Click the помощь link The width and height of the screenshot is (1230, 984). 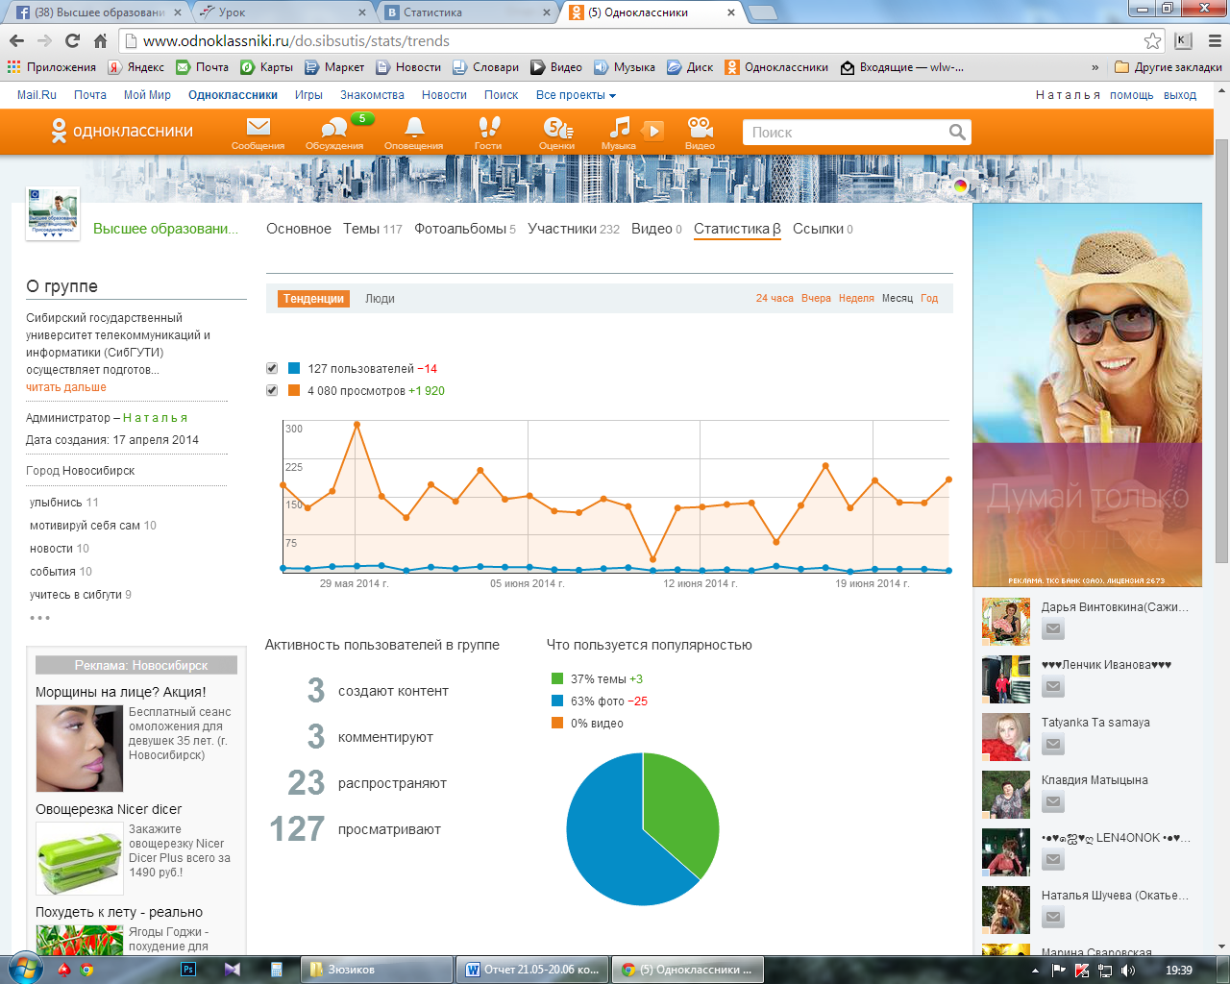pos(1132,95)
